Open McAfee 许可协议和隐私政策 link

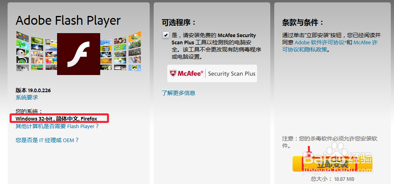point(330,46)
